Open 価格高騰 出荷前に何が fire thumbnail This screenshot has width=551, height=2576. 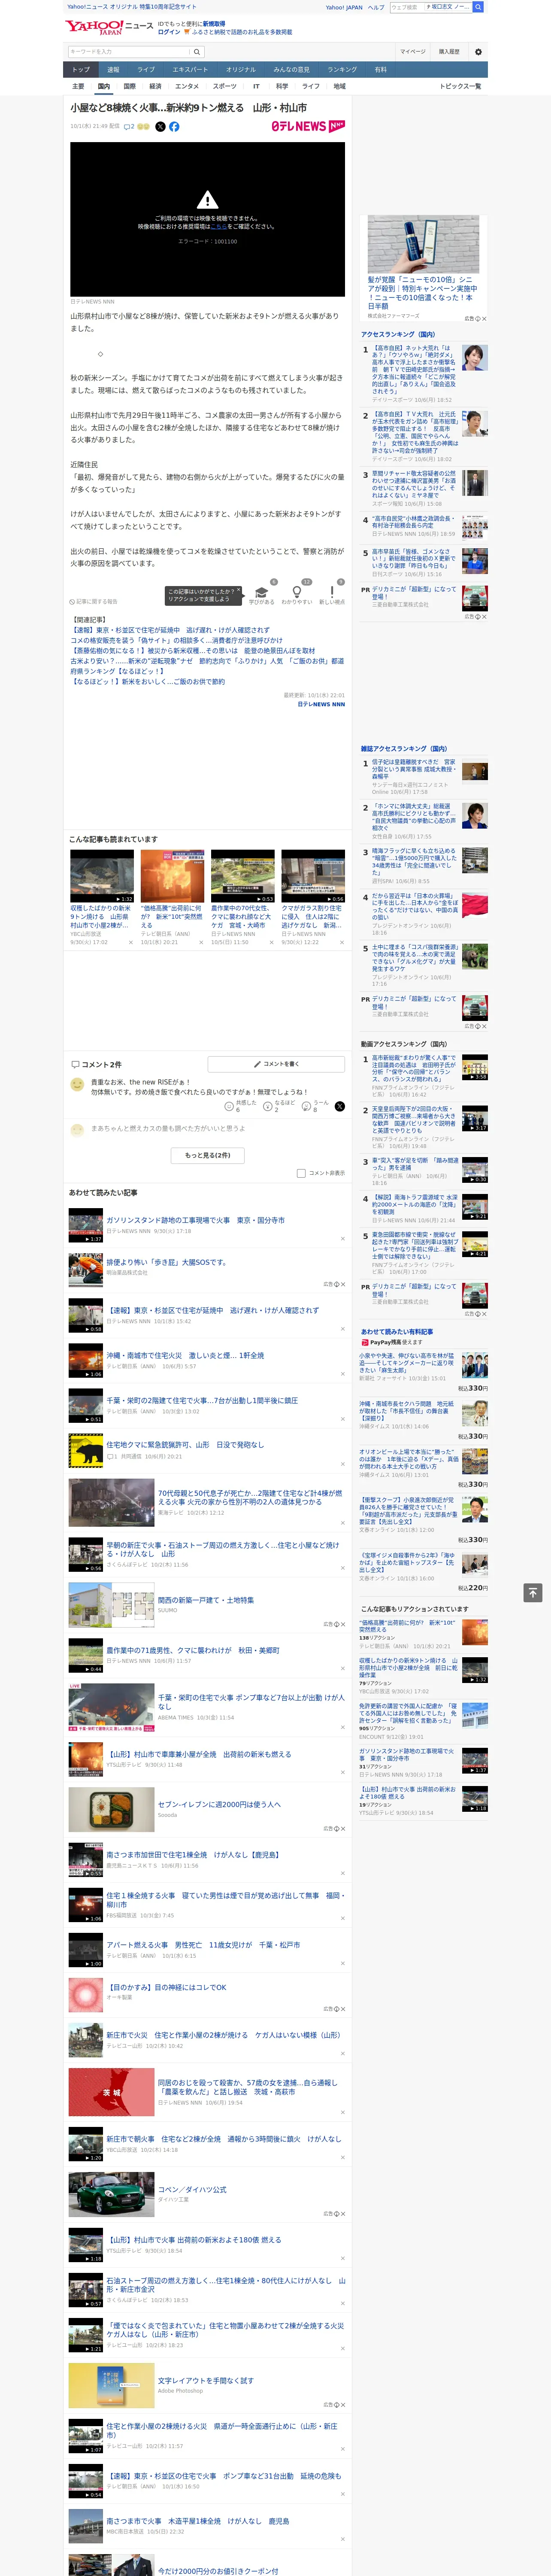tap(172, 876)
